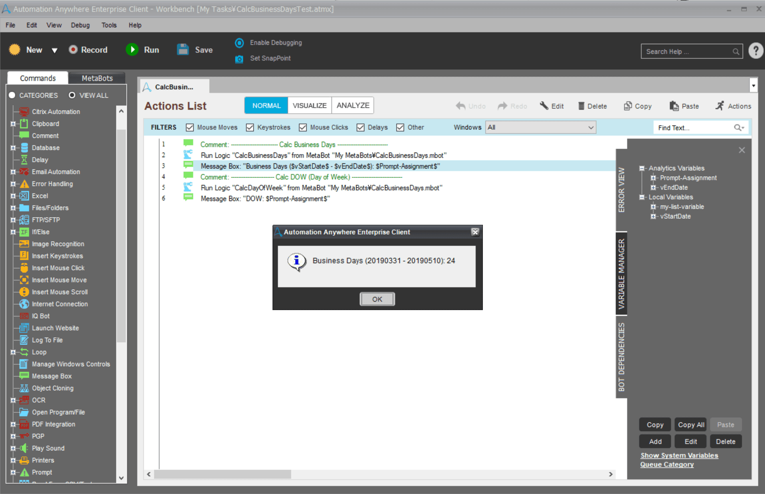The width and height of the screenshot is (765, 494).
Task: Open the Windows filter dropdown
Action: click(x=541, y=127)
